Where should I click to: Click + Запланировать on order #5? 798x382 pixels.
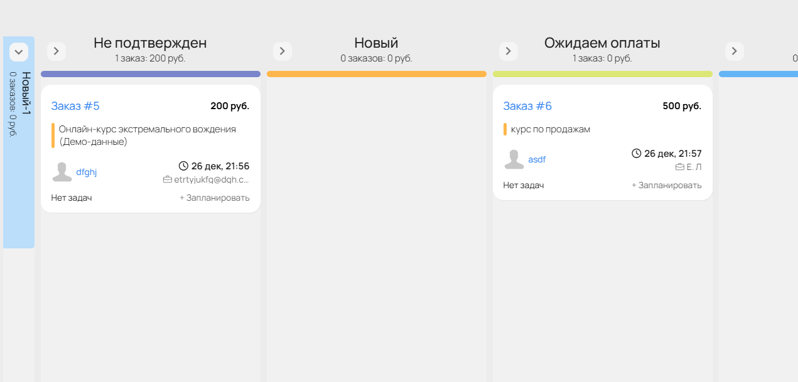[x=215, y=198]
